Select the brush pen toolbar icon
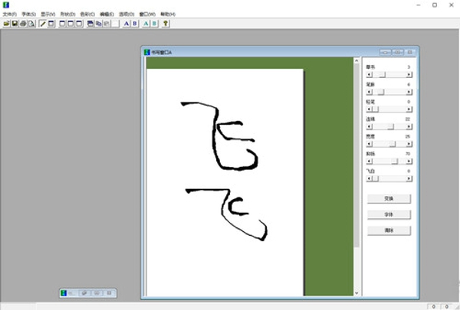 tap(43, 24)
